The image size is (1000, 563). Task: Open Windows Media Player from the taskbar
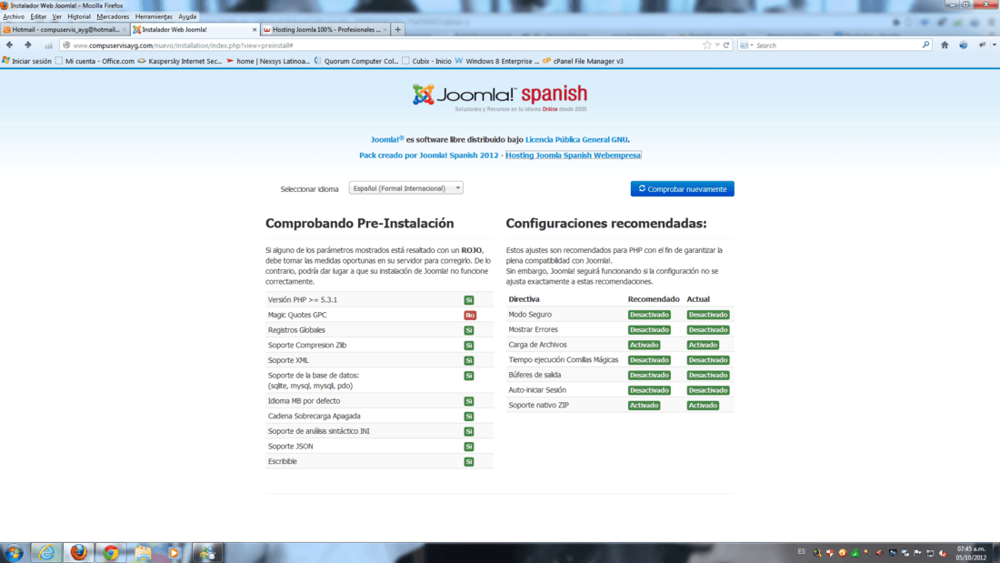pyautogui.click(x=175, y=553)
